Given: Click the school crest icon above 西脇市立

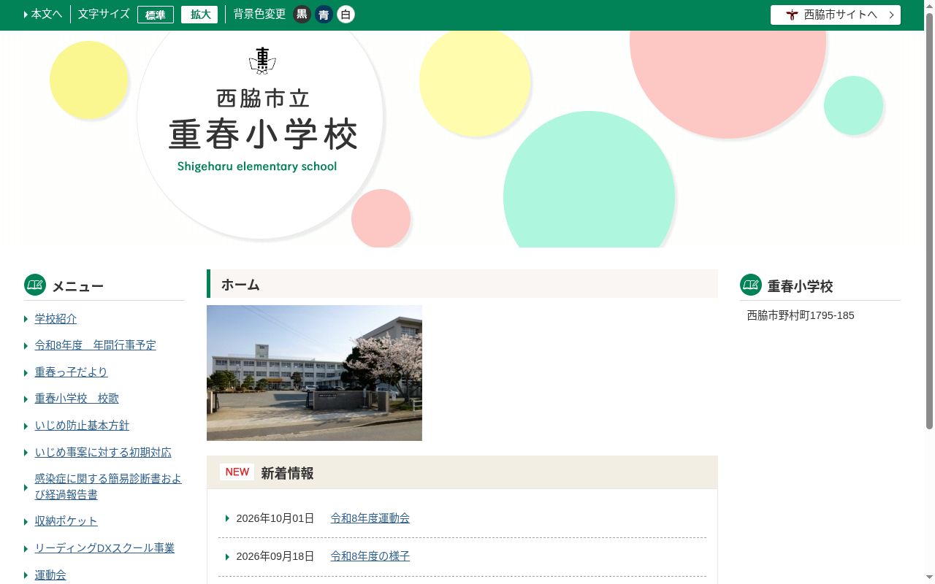Looking at the screenshot, I should coord(262,61).
